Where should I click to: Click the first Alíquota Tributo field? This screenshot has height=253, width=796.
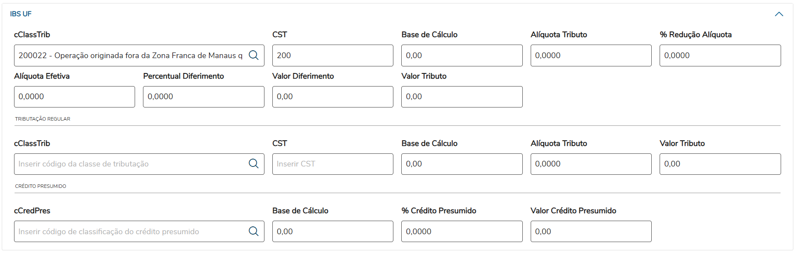tap(591, 55)
